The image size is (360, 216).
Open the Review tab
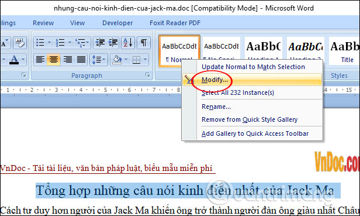coord(43,23)
